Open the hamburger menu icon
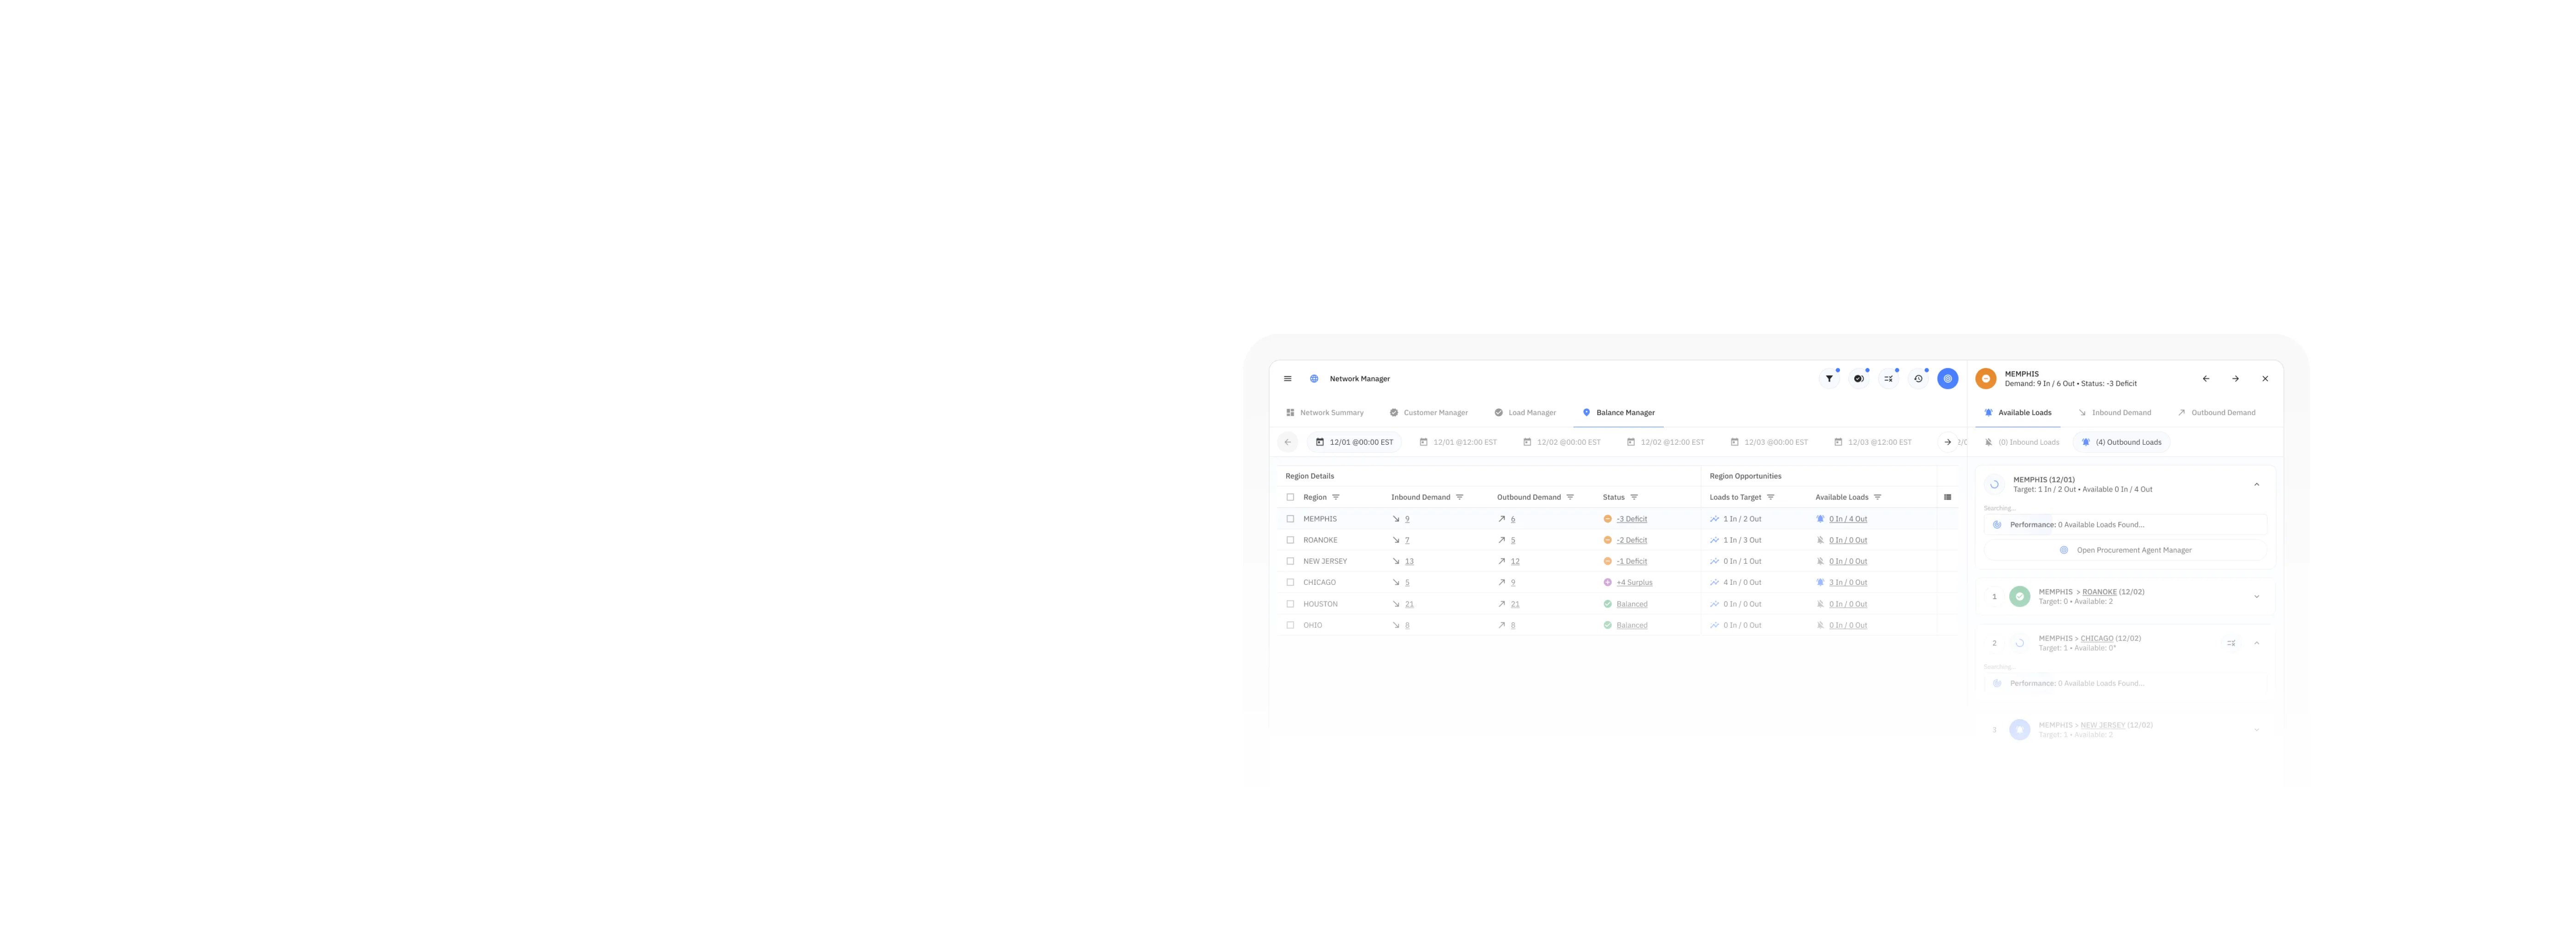 [x=1288, y=378]
